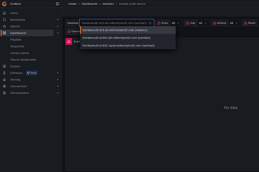Click the search icon in Database field
This screenshot has width=259, height=172.
(x=150, y=23)
